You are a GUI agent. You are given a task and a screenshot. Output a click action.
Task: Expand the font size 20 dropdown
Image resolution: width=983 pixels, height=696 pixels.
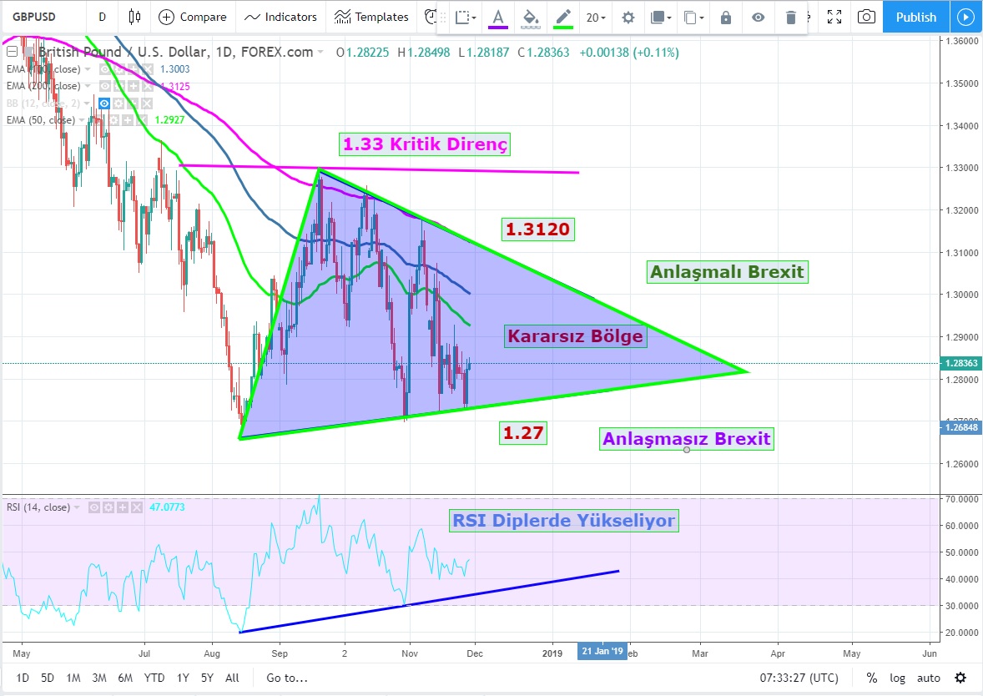[x=596, y=18]
